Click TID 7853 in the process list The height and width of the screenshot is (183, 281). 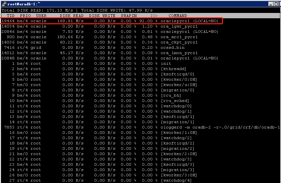coord(9,127)
